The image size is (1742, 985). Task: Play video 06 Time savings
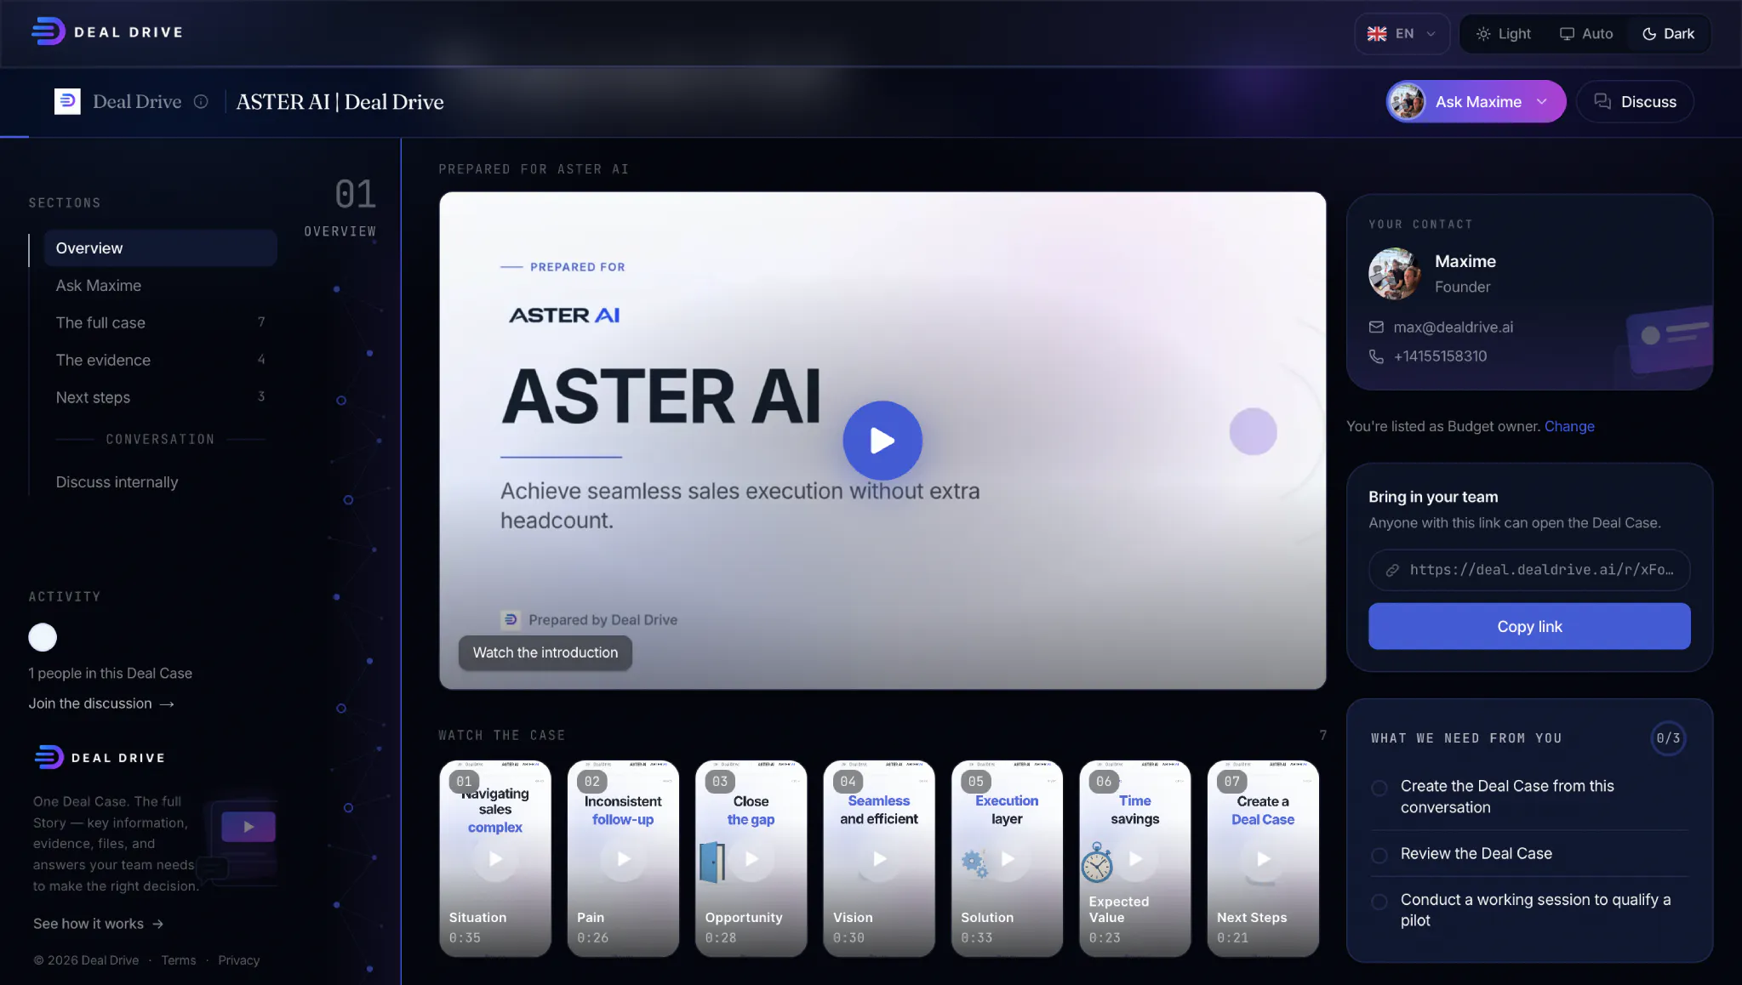[1135, 859]
